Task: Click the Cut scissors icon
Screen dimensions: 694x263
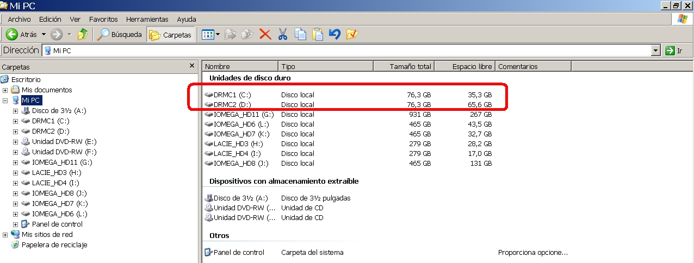Action: pyautogui.click(x=282, y=35)
